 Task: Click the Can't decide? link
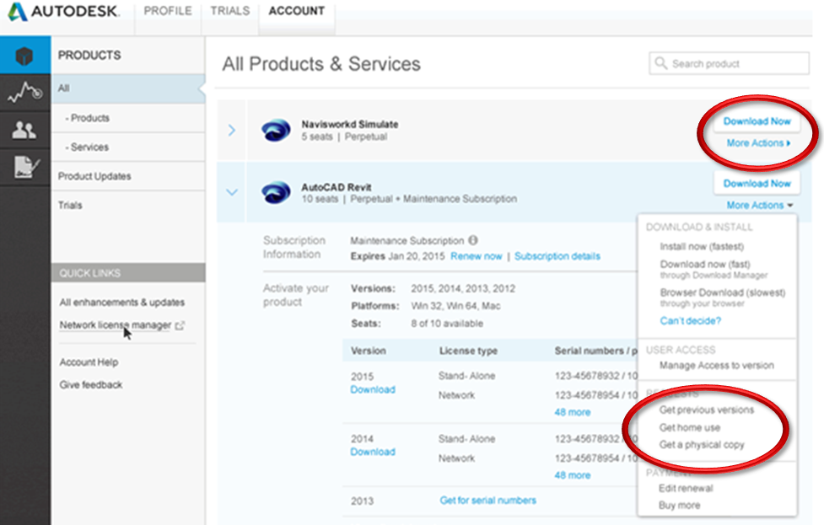point(690,321)
